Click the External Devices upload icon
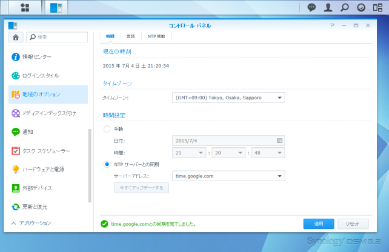389x252 pixels. (16, 188)
